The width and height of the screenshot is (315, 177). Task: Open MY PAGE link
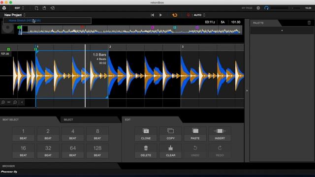(x=247, y=8)
